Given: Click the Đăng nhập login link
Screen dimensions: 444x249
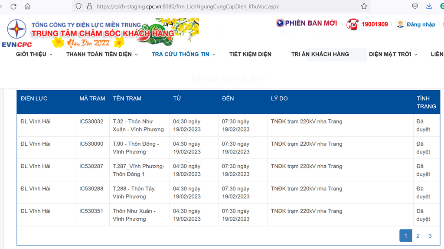Looking at the screenshot, I should point(421,25).
